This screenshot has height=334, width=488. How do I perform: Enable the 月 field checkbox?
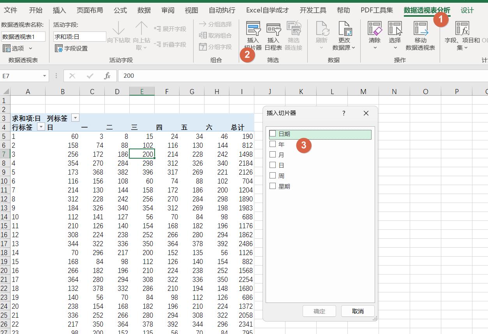(273, 155)
